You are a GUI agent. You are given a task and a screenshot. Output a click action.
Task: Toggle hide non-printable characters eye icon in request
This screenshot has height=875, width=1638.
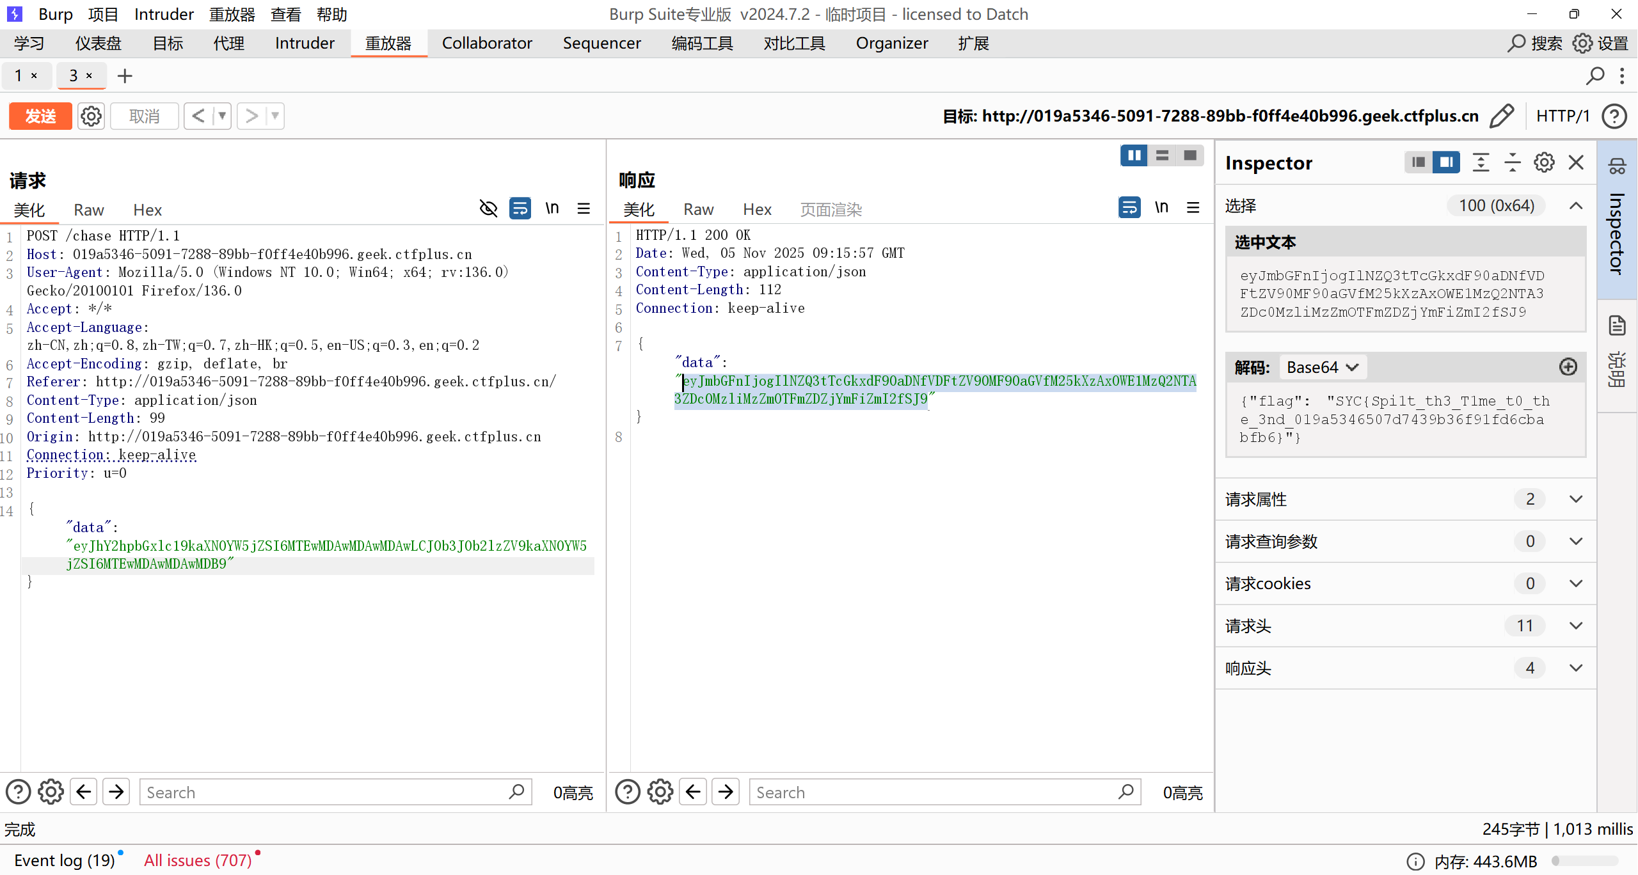[488, 209]
